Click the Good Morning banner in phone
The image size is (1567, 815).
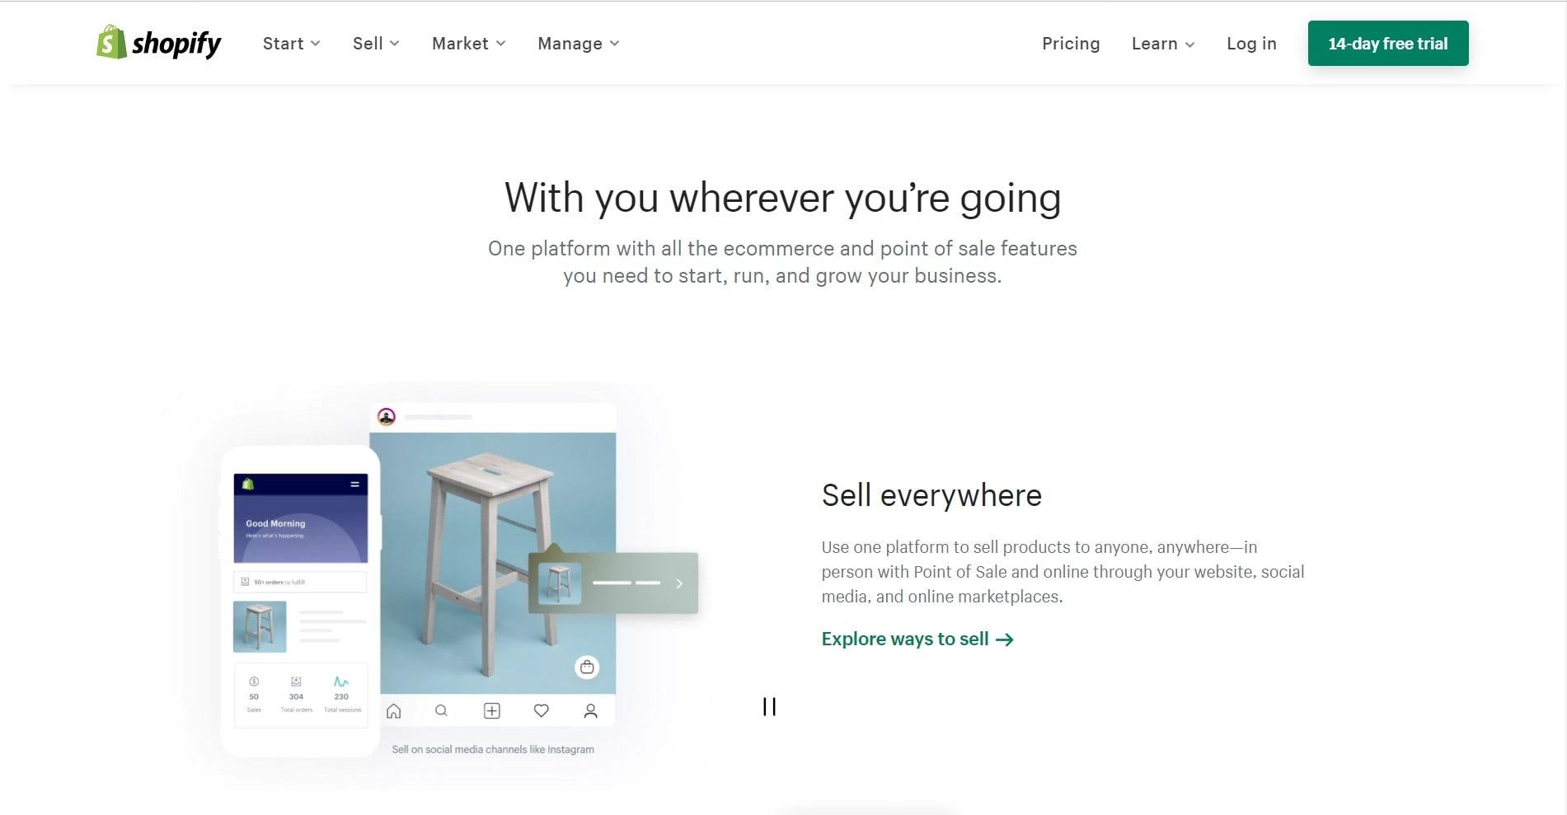pyautogui.click(x=301, y=528)
